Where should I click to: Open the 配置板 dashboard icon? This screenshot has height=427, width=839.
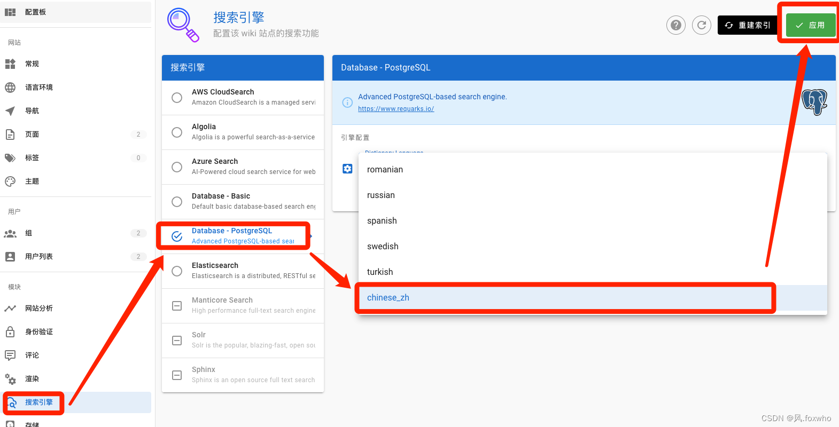point(10,12)
